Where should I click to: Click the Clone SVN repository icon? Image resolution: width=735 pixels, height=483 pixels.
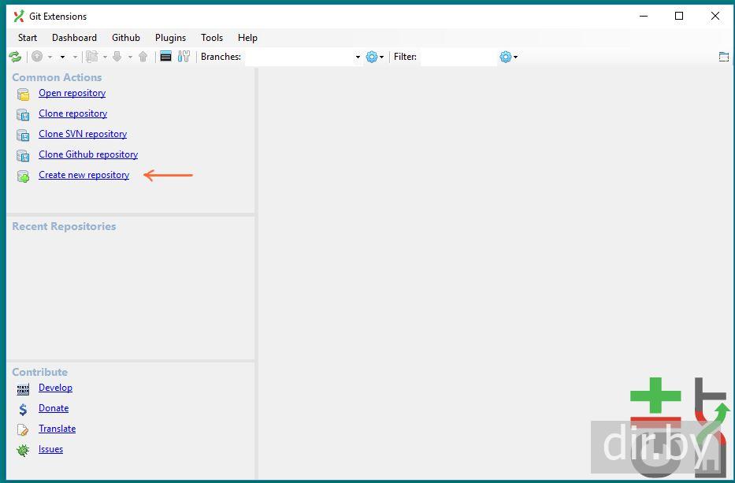[x=23, y=135]
